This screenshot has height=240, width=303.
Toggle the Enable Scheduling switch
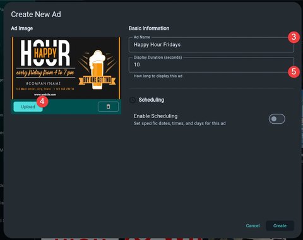(x=277, y=119)
